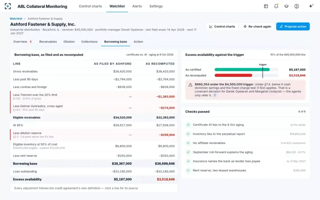320x200 pixels.
Task: Open the Less Delmar Hydraulics, cross-aged line
Action: click(94, 108)
